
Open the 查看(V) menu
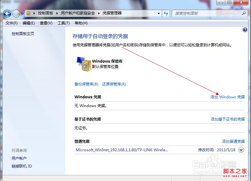tap(46, 23)
